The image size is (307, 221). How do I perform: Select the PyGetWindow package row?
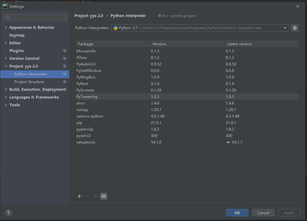click(187, 71)
